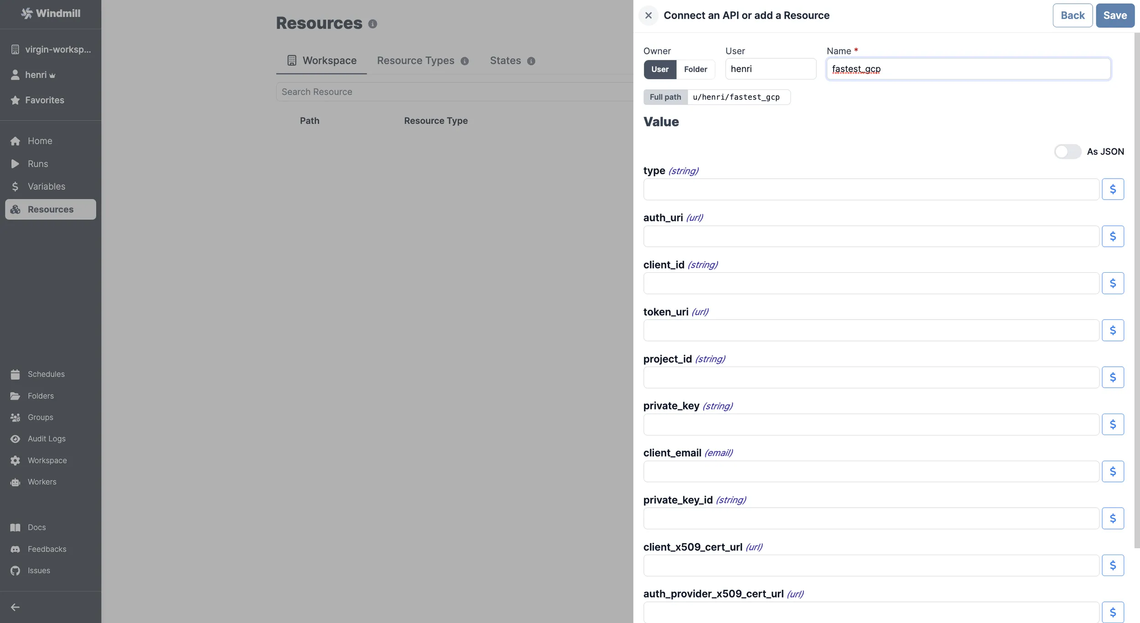Save the new resource

[x=1114, y=15]
